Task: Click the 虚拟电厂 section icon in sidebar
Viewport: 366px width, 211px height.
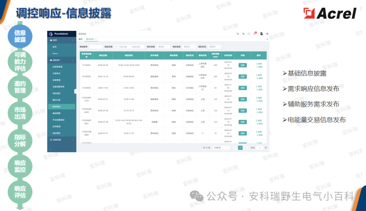Action: pyautogui.click(x=51, y=60)
